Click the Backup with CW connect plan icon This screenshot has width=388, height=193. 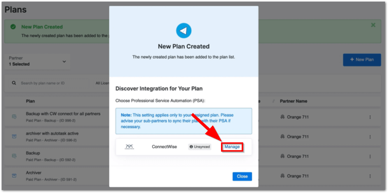(14, 117)
